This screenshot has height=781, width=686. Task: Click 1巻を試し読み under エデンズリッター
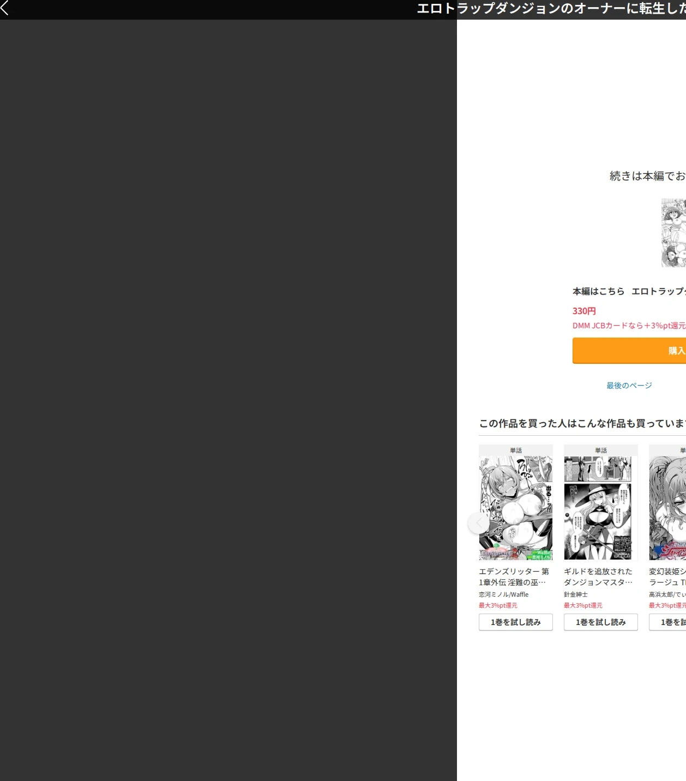516,622
